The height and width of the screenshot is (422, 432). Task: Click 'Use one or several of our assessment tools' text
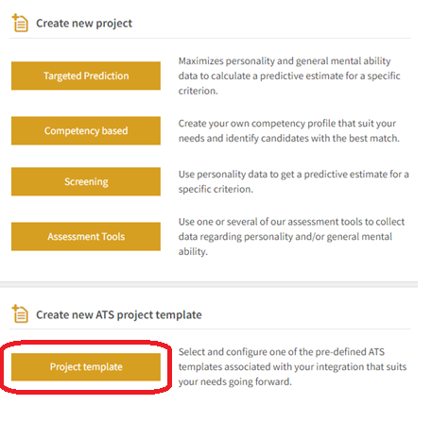point(291,222)
